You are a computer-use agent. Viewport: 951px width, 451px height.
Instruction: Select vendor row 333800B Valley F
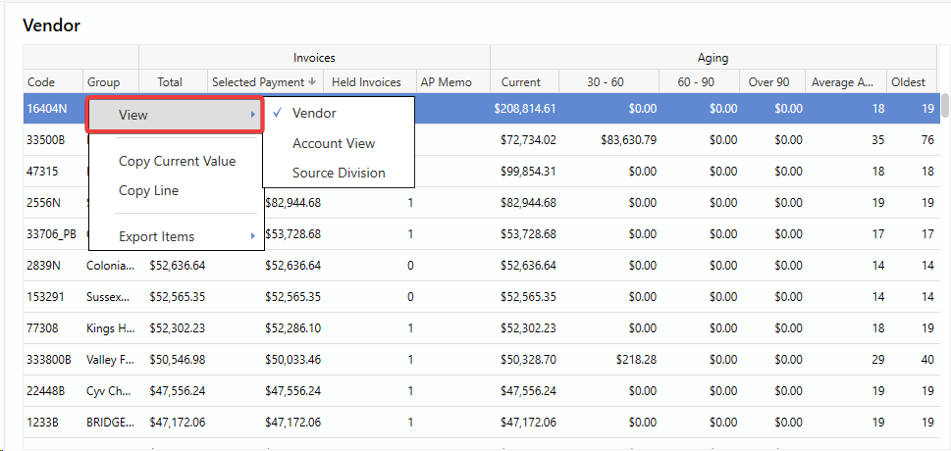49,360
